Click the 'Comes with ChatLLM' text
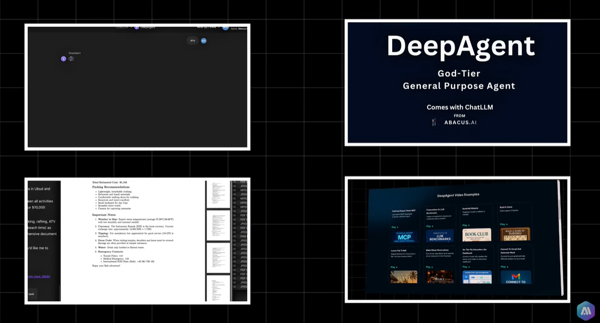The image size is (600, 323). [x=460, y=107]
